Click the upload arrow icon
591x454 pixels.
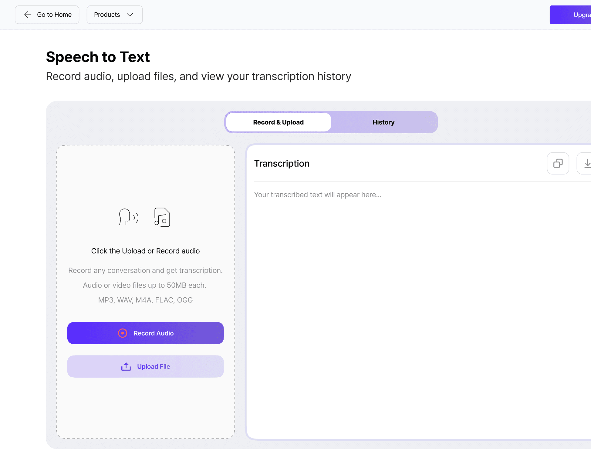pos(126,366)
